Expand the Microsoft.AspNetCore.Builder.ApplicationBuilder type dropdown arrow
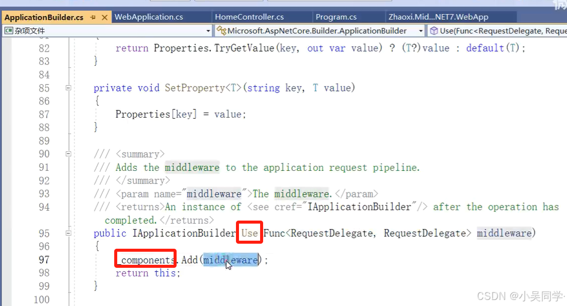Viewport: 567px width, 306px height. click(421, 31)
